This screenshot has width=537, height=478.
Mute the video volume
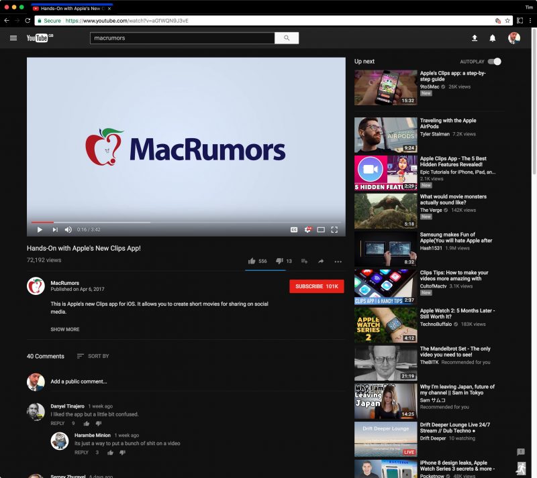pyautogui.click(x=68, y=229)
